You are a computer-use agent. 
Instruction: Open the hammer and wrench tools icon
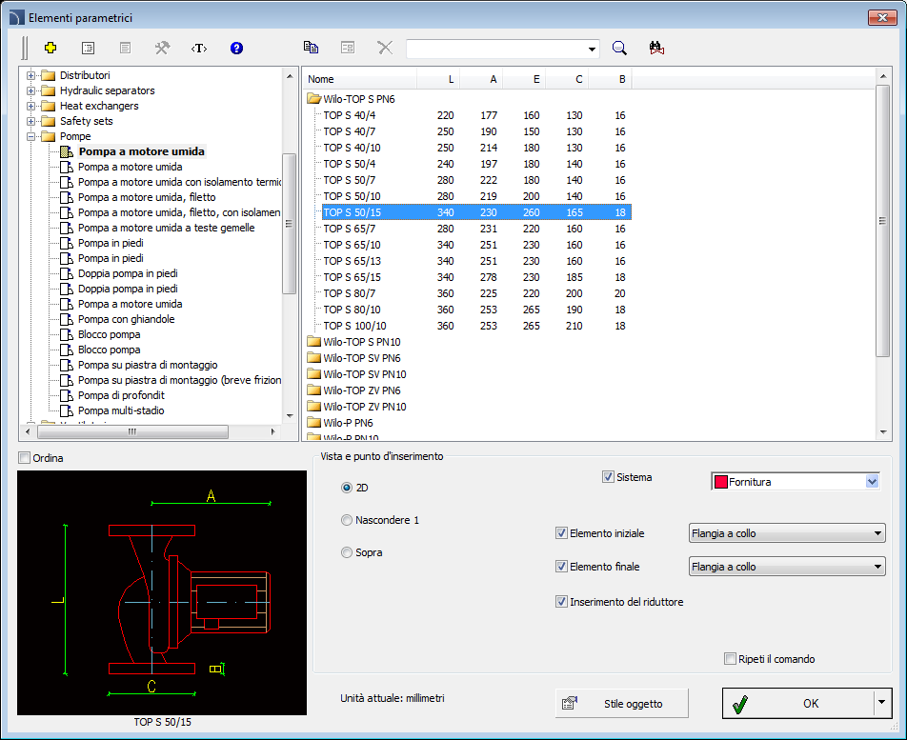pyautogui.click(x=162, y=48)
